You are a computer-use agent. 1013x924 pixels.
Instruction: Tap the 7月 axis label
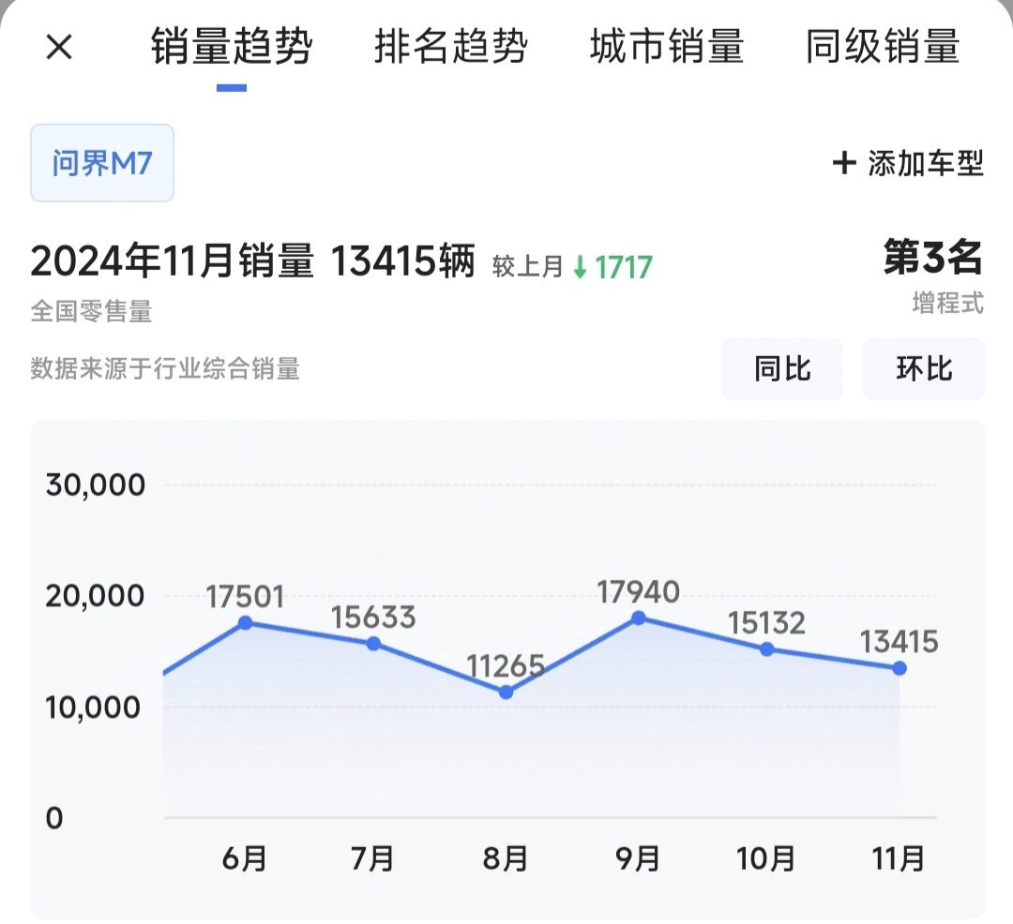(x=372, y=858)
